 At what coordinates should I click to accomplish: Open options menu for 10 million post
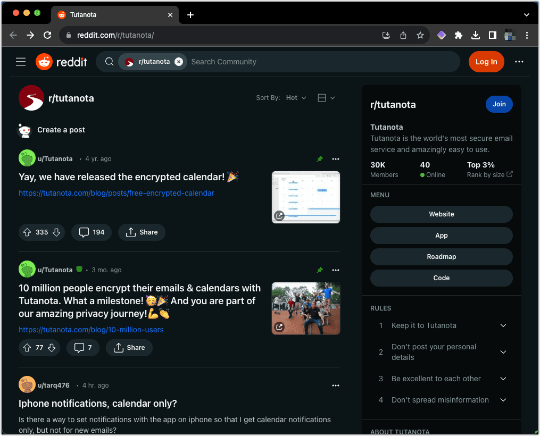(335, 270)
